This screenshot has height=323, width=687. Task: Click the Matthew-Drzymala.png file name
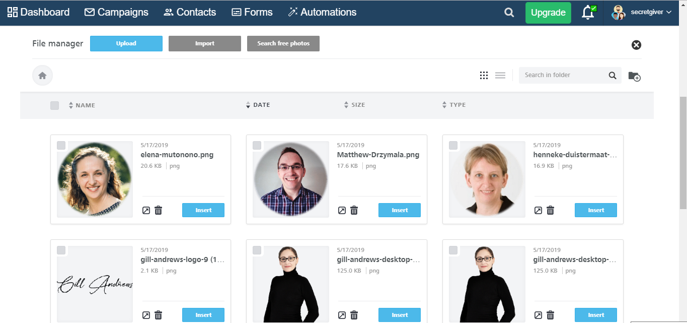[378, 155]
